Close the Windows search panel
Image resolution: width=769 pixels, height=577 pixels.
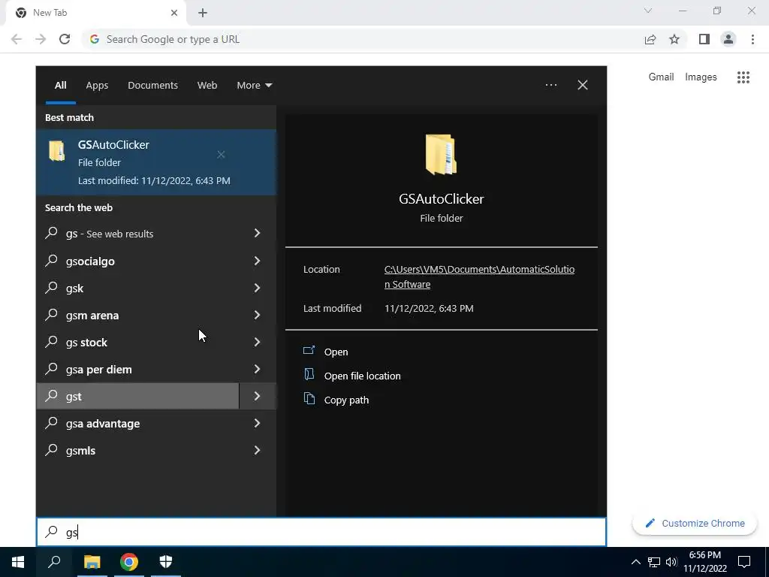tap(583, 85)
